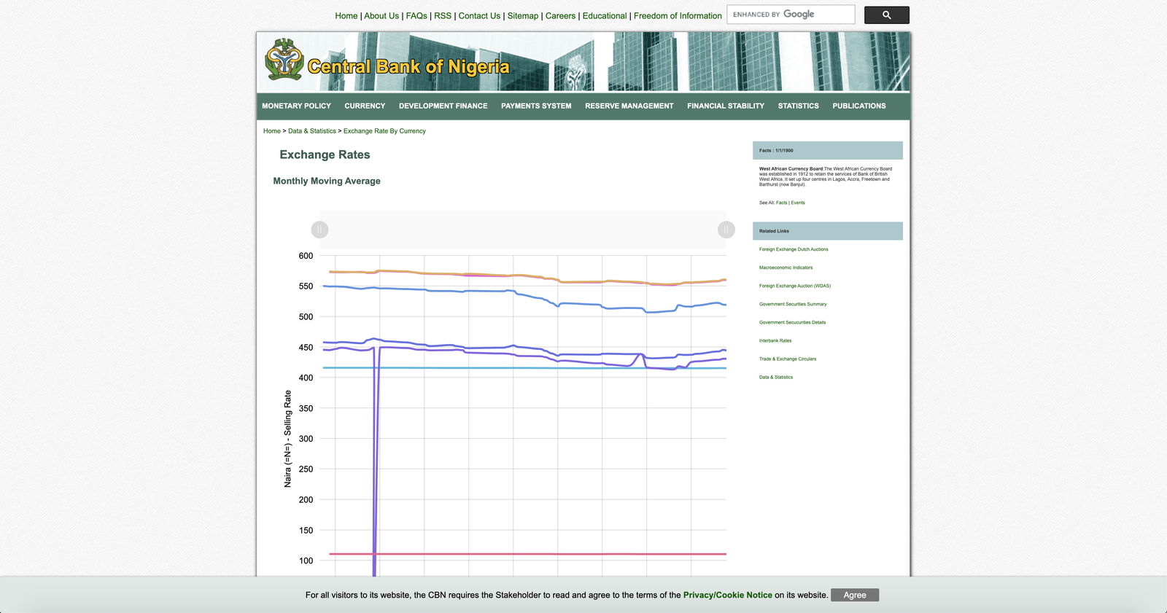
Task: Open Foreign Exchange Auction (WDAS) link
Action: tap(795, 286)
